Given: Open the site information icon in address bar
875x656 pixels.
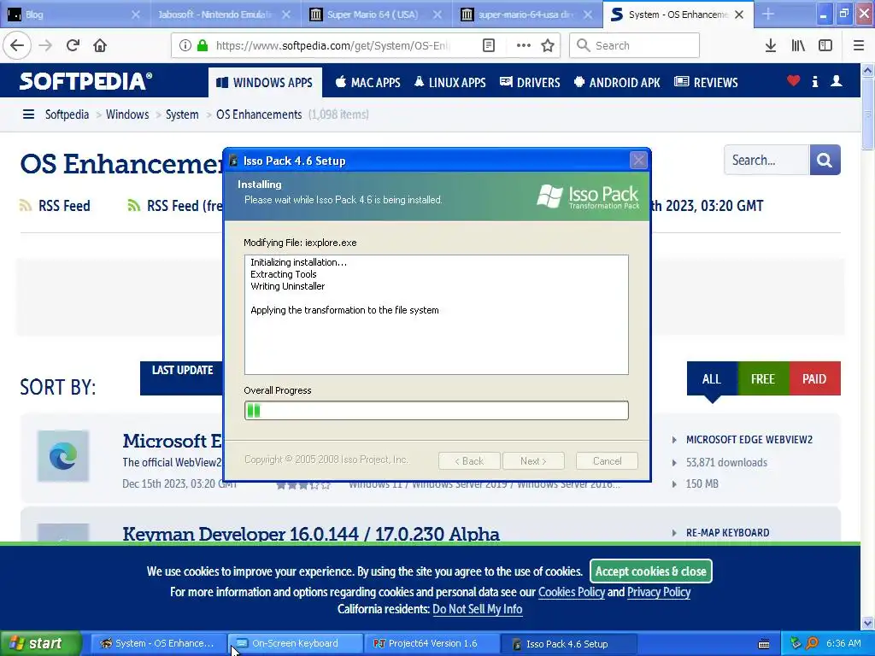Looking at the screenshot, I should (x=185, y=45).
